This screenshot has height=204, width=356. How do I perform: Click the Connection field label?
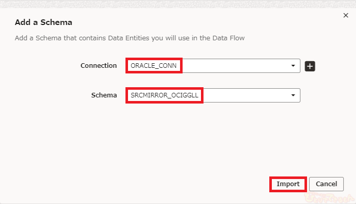point(98,66)
